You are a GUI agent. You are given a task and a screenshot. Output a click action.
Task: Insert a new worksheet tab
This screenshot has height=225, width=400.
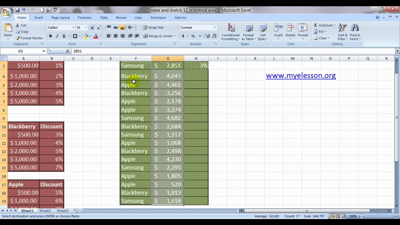click(x=76, y=211)
